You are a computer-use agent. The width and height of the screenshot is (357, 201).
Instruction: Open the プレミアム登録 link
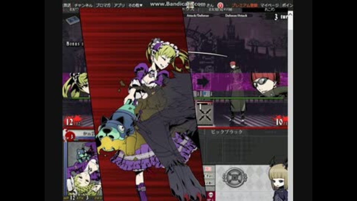[x=244, y=5]
